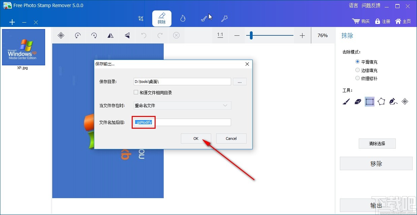Choose the Pen curve tool

click(x=393, y=101)
